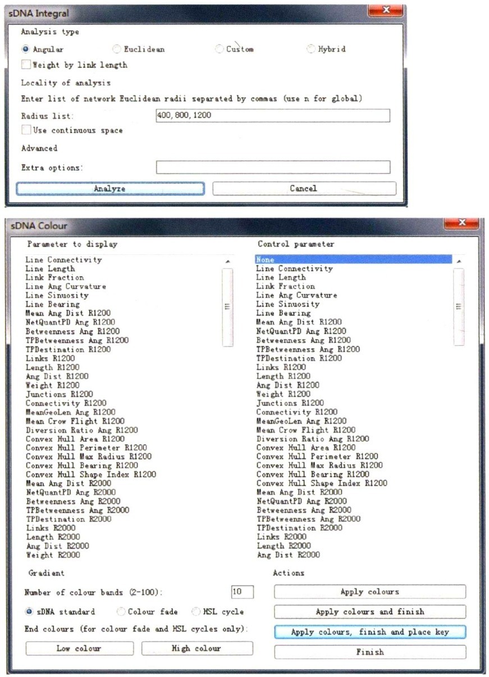
Task: Select Colour fade gradient option
Action: click(121, 611)
